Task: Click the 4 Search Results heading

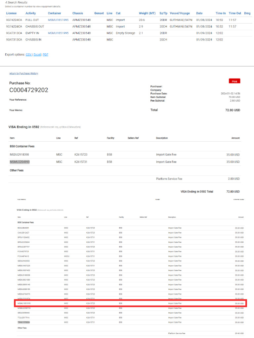Action: click(16, 2)
